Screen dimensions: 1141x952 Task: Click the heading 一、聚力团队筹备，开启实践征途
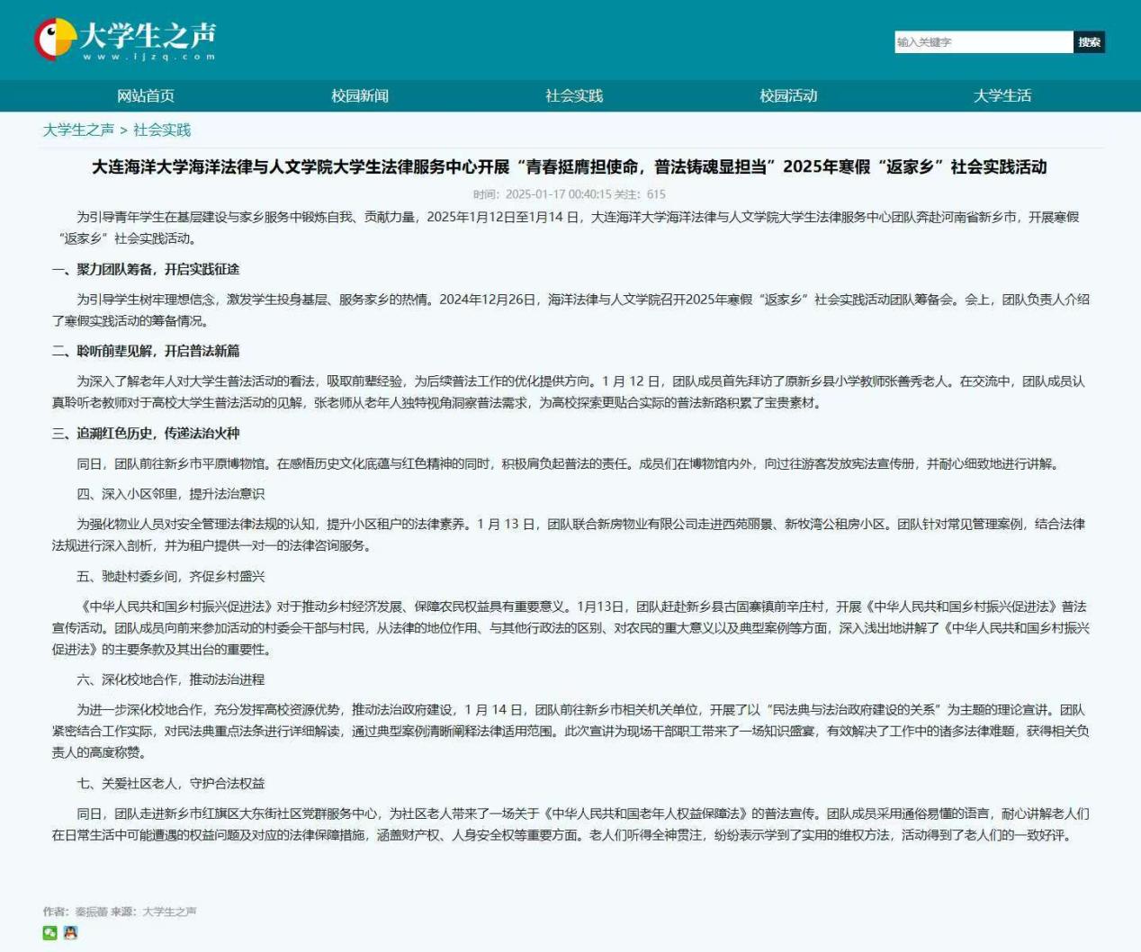point(146,269)
